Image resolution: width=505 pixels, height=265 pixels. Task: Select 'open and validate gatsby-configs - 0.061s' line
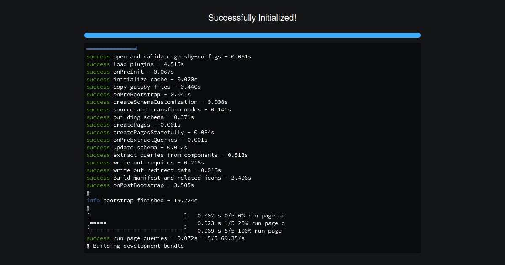coord(169,56)
